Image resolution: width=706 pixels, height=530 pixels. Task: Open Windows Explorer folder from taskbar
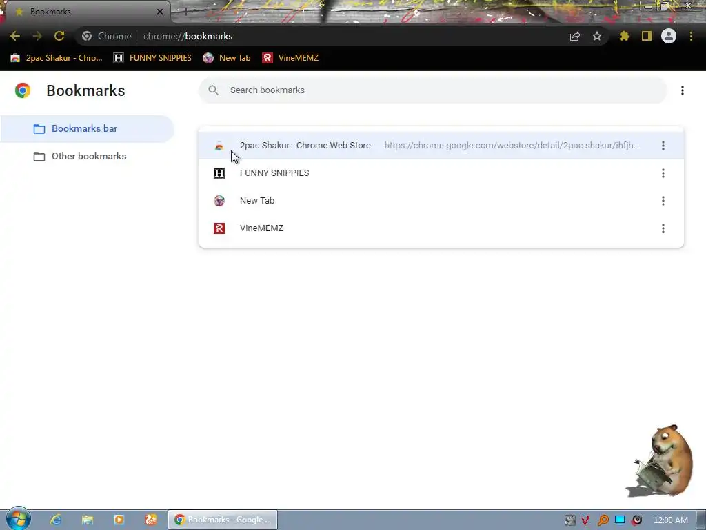tap(88, 520)
